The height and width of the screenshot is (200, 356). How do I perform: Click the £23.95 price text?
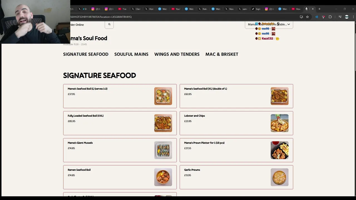pos(188,121)
